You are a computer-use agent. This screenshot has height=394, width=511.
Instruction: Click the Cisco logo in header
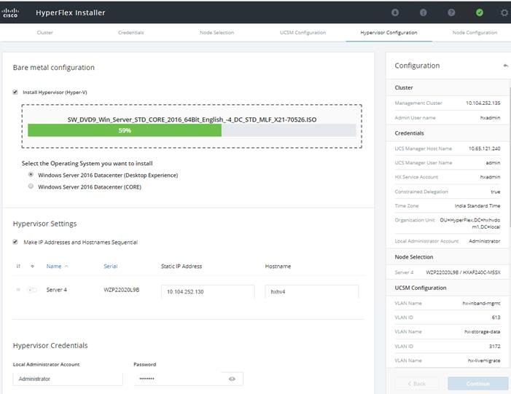pyautogui.click(x=10, y=12)
